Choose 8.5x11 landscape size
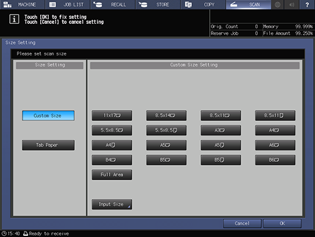This screenshot has width=315, height=237. [221, 115]
